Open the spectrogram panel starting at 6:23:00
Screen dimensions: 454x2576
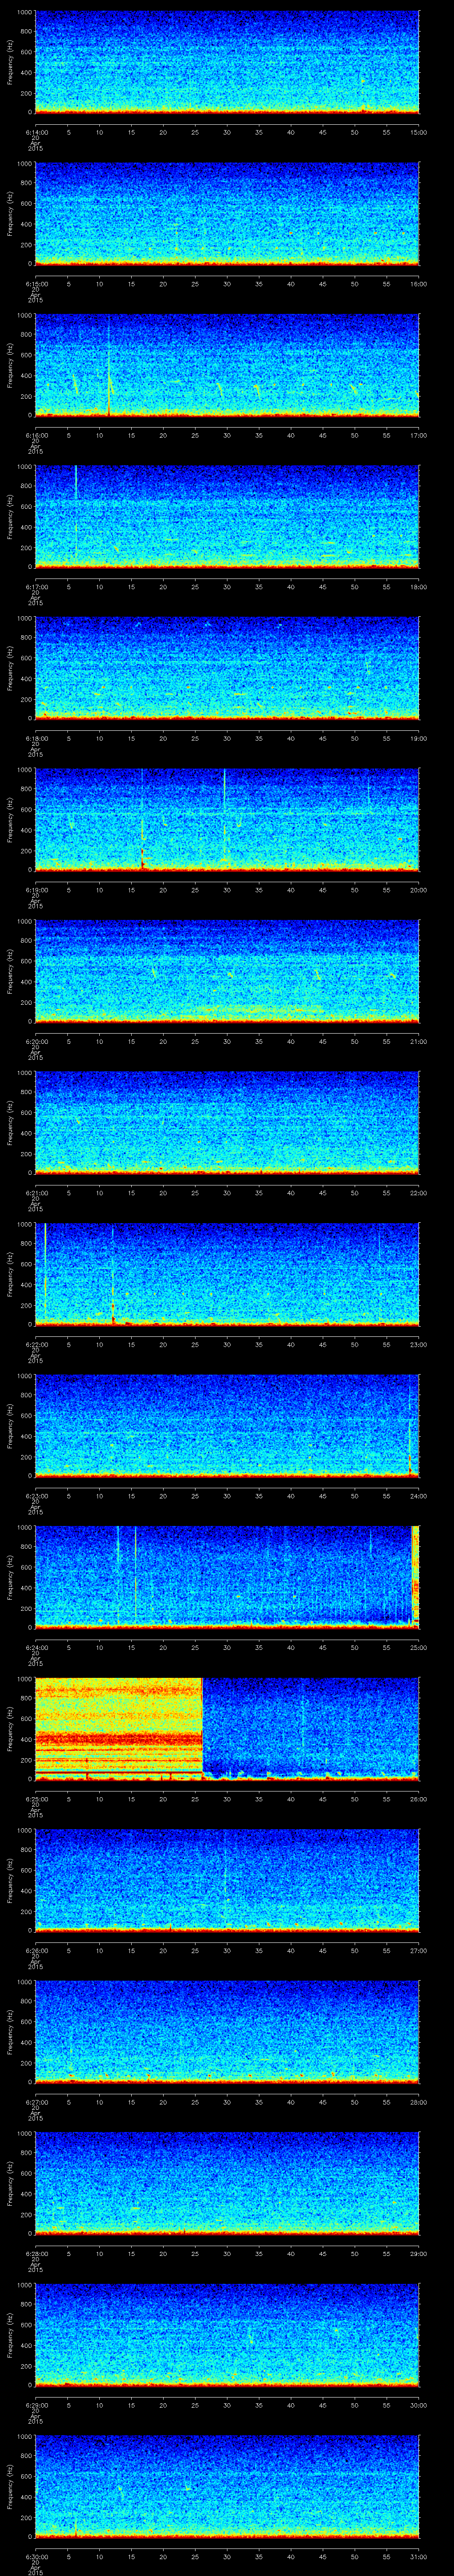coord(227,1426)
